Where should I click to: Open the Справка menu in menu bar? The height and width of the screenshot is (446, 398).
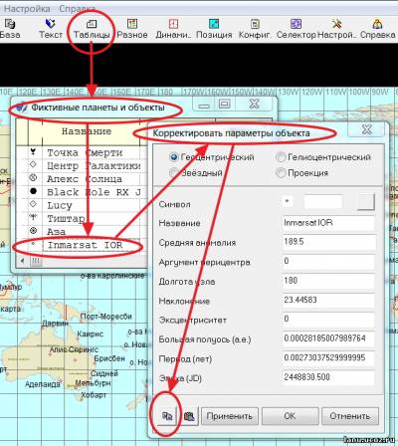click(77, 9)
